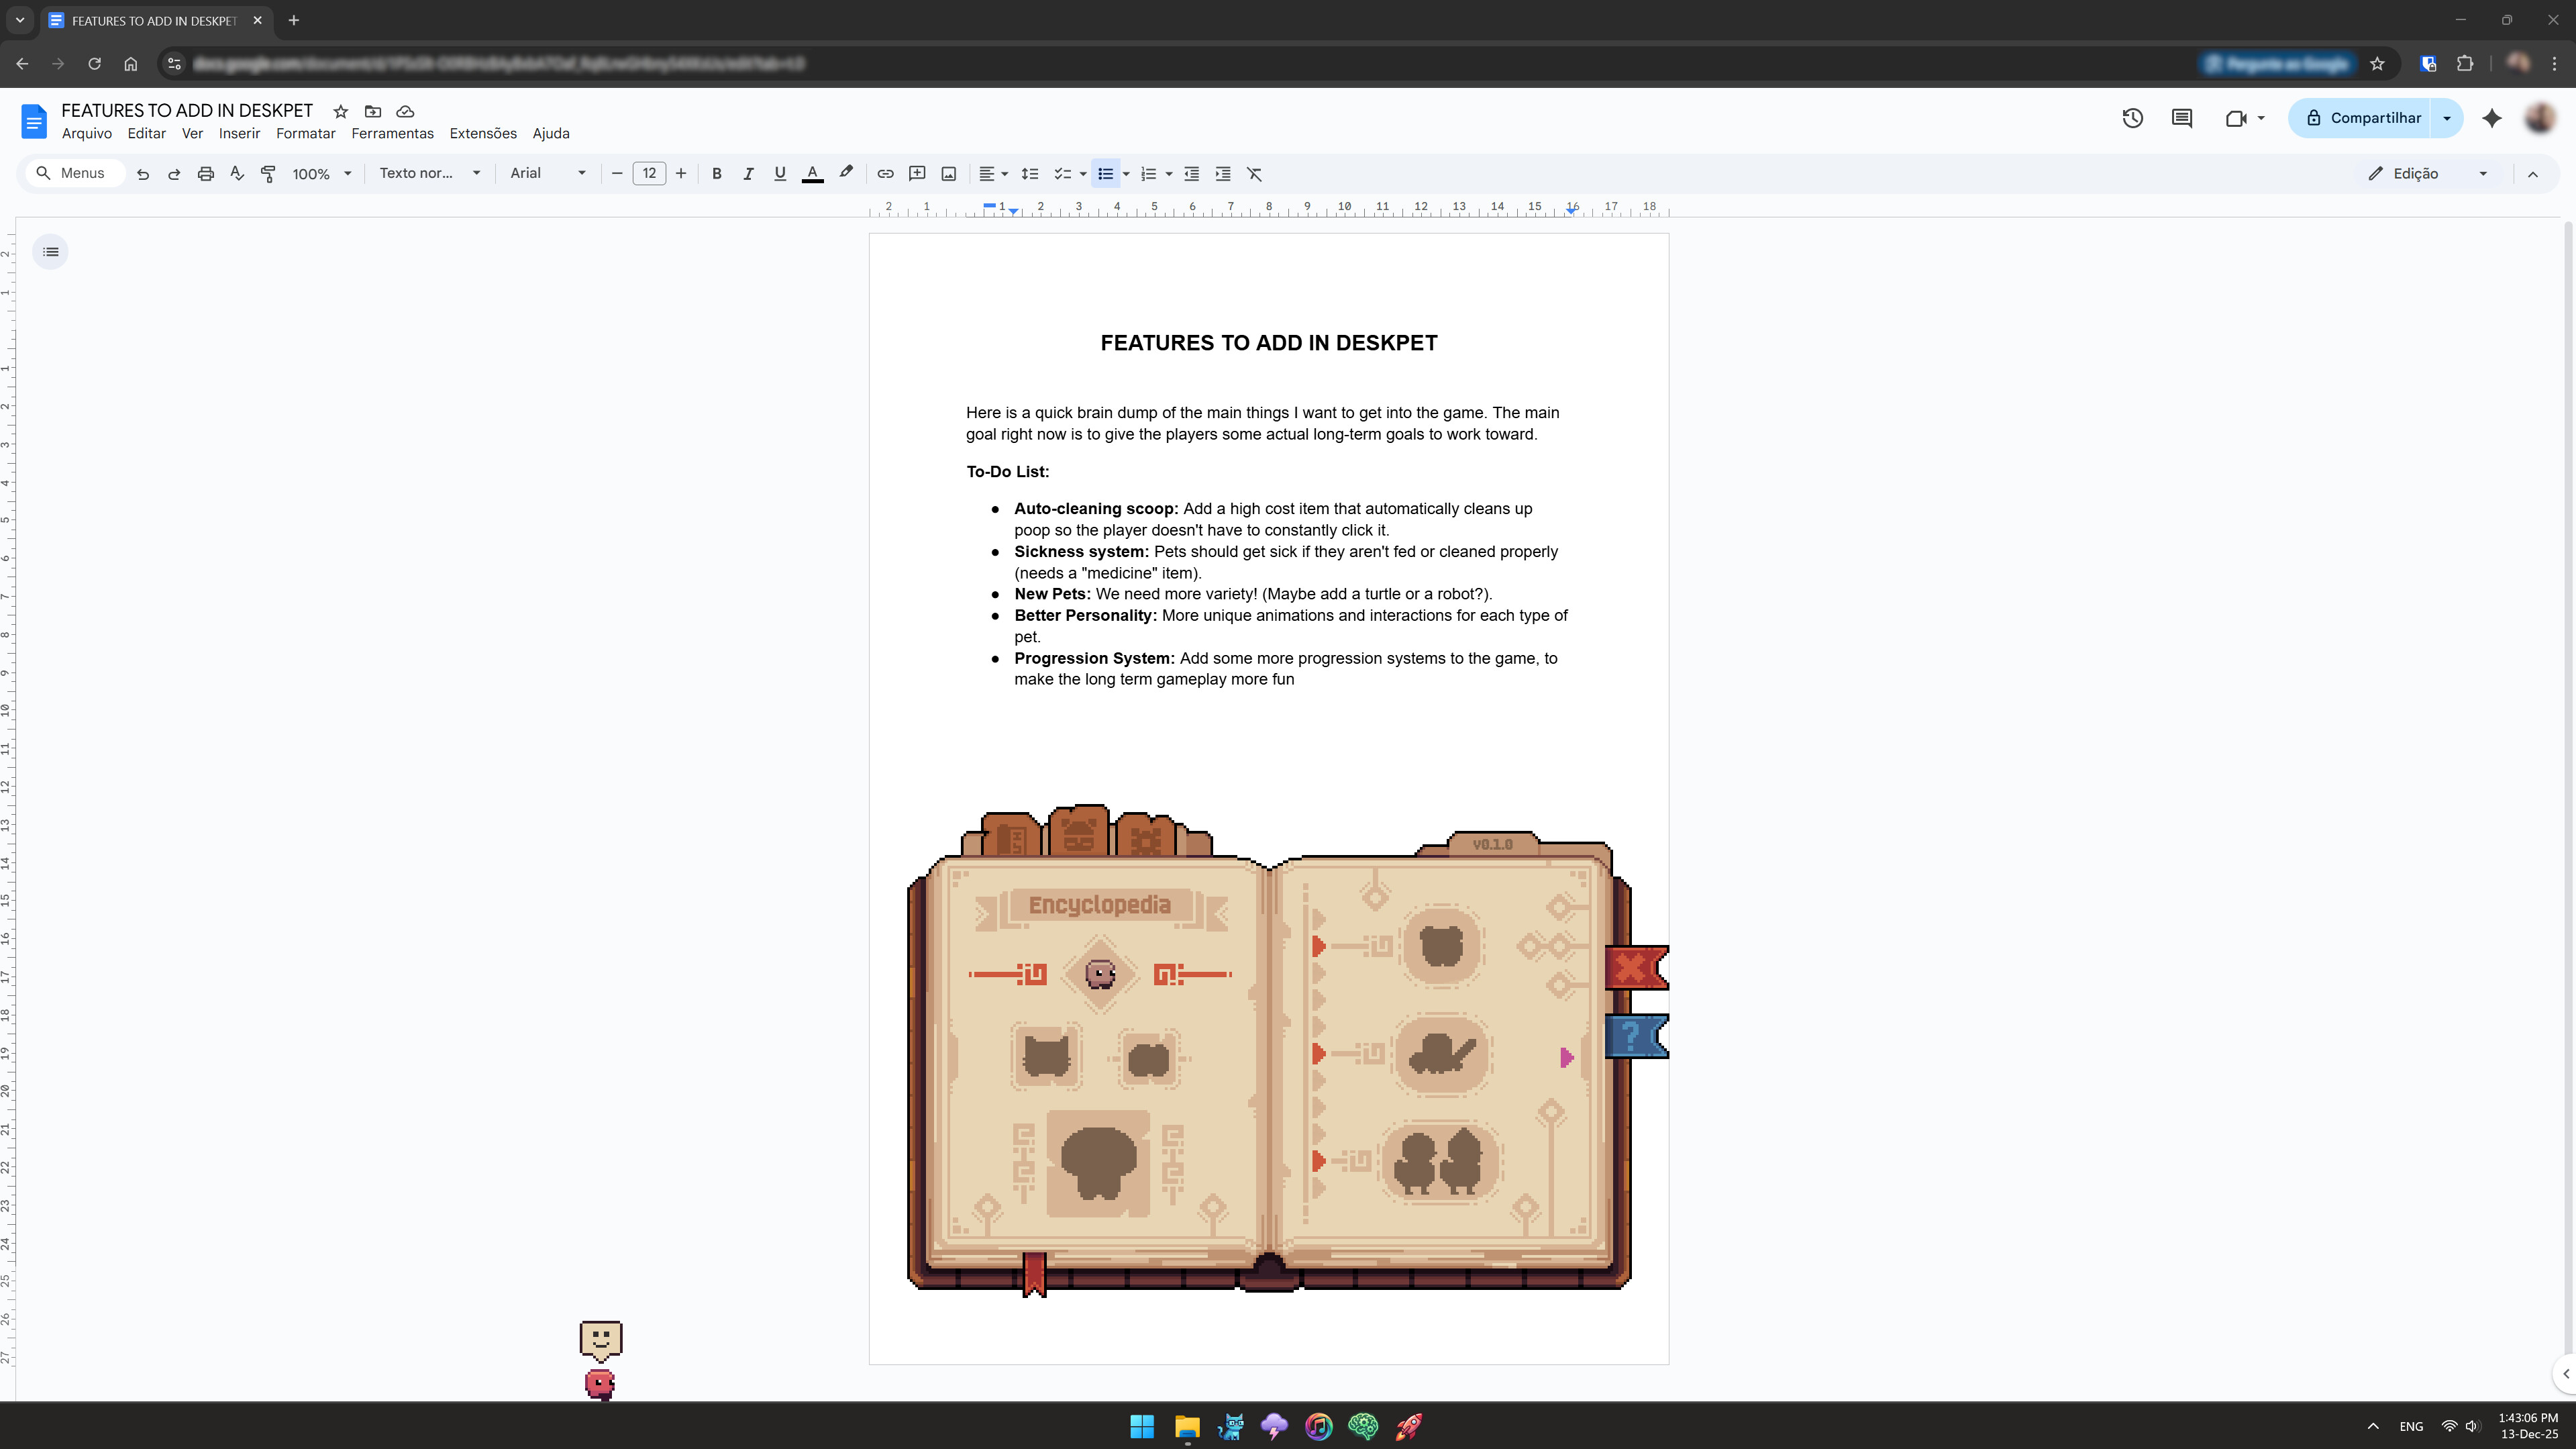The width and height of the screenshot is (2576, 1449).
Task: Select the paint format tool
Action: click(x=268, y=173)
